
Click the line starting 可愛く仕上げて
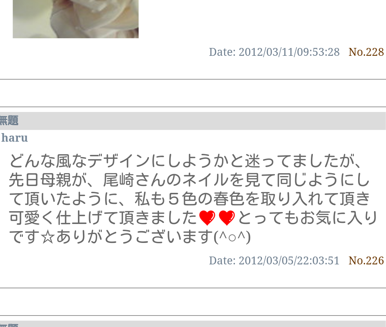tap(193, 218)
